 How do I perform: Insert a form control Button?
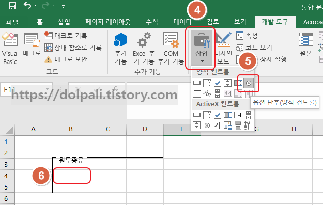197,83
